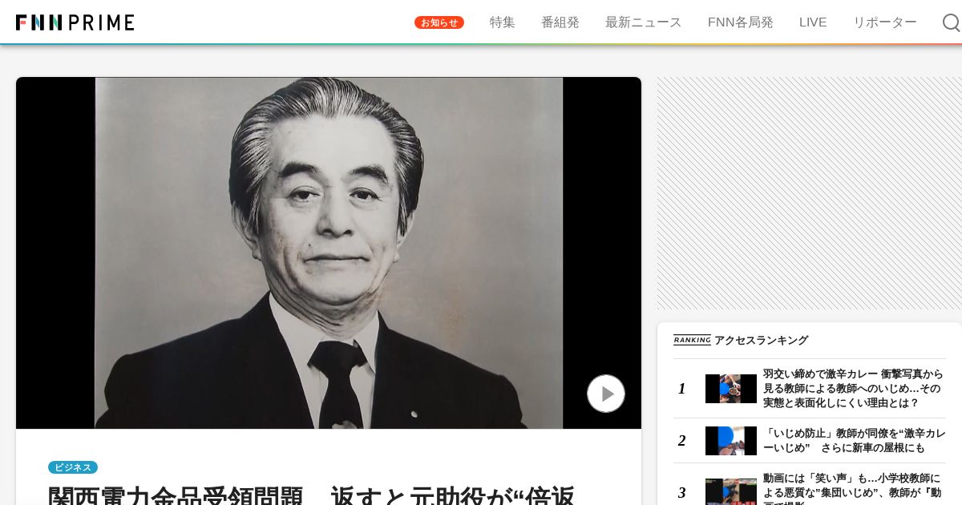Open the リポーター menu item
This screenshot has width=962, height=505.
[885, 22]
